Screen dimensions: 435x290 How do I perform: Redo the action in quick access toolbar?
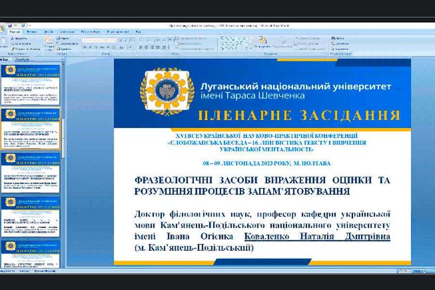(23, 26)
